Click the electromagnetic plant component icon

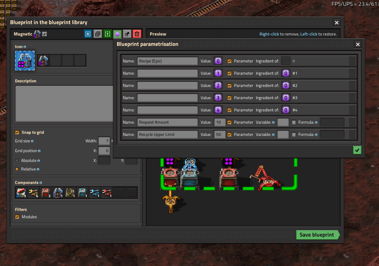pyautogui.click(x=58, y=193)
